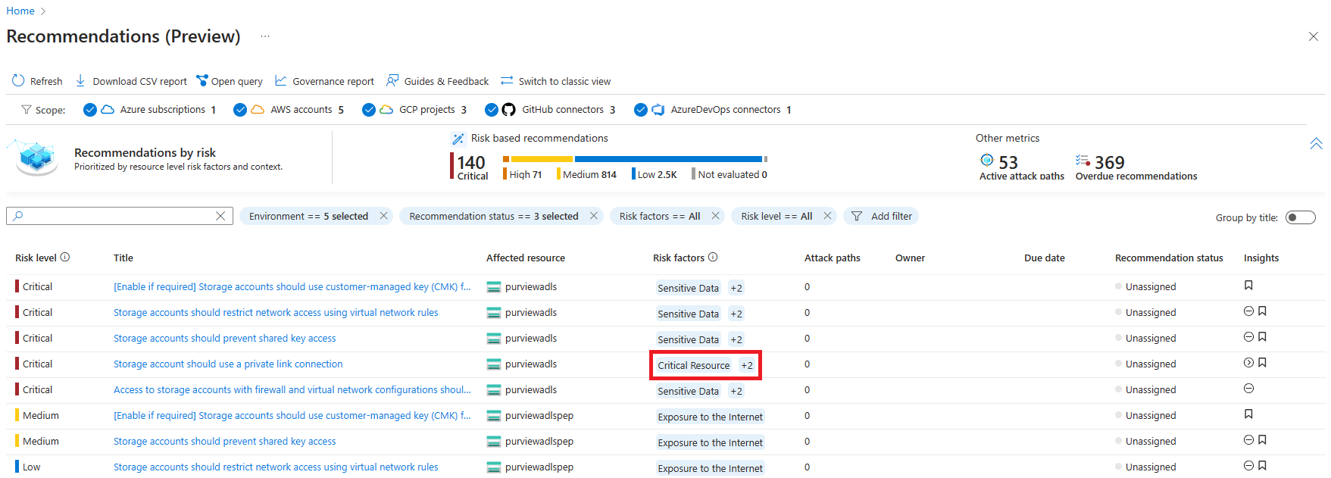Sort by the Risk level column header
Viewport: 1331px width, 478px height.
click(x=36, y=258)
